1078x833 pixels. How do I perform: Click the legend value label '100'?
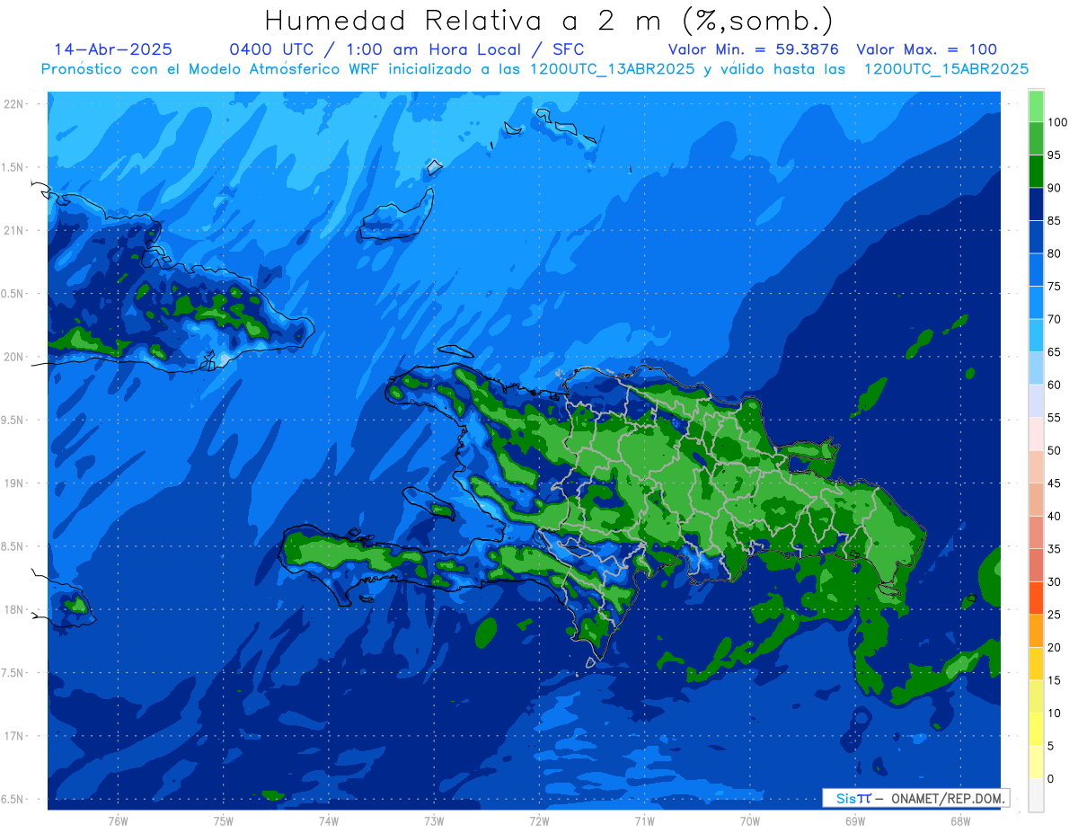point(1057,122)
